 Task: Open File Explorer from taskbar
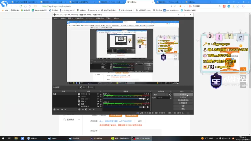16,138
